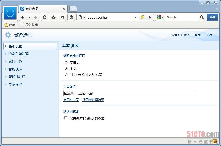
Task: Click the 导入收藏 import item
Action: [x=29, y=25]
